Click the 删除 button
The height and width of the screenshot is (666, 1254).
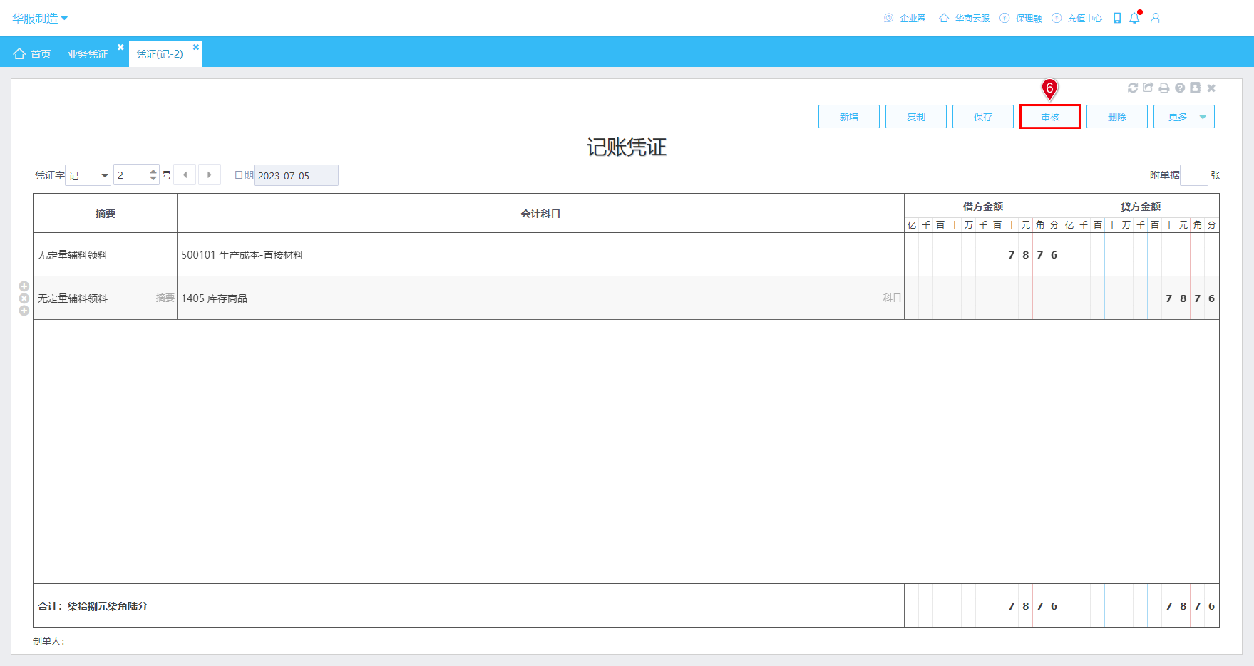pos(1117,117)
